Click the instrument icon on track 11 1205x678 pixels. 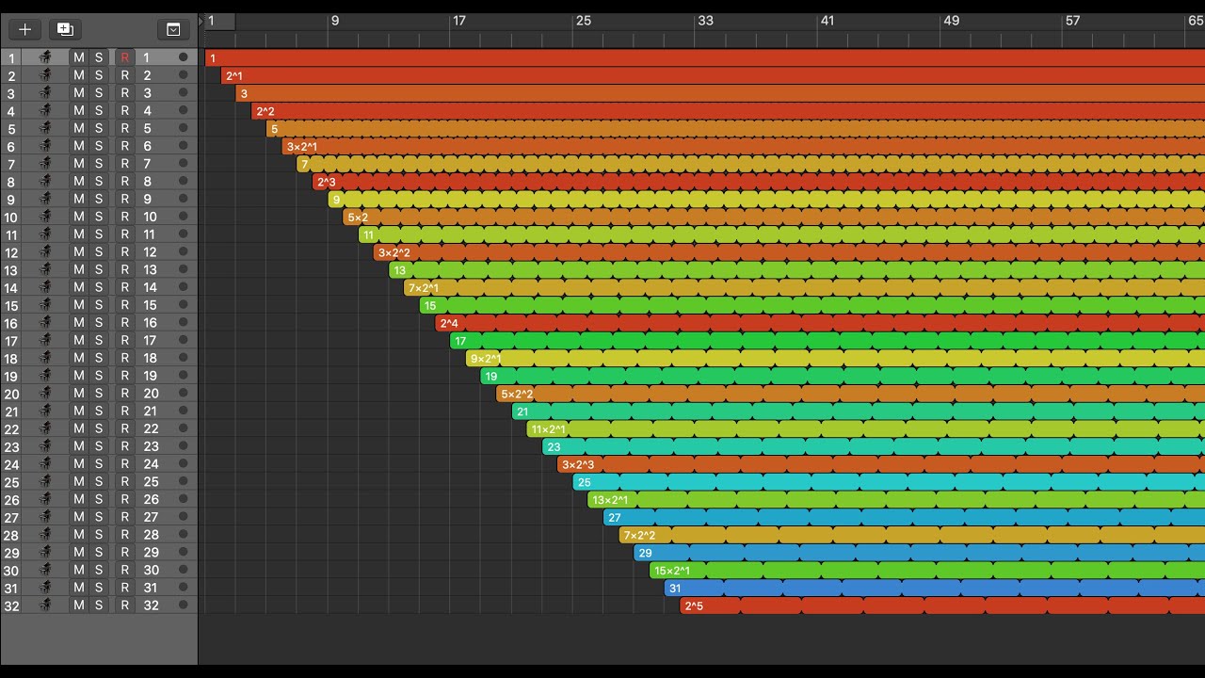45,234
